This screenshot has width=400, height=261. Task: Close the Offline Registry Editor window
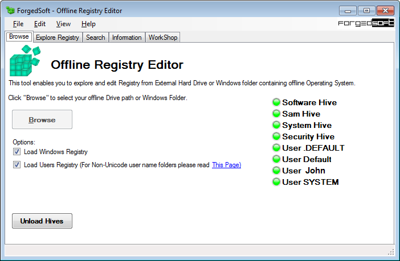point(385,11)
